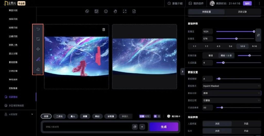
Task: Open 我的创作 gallery
Action: (196, 3)
